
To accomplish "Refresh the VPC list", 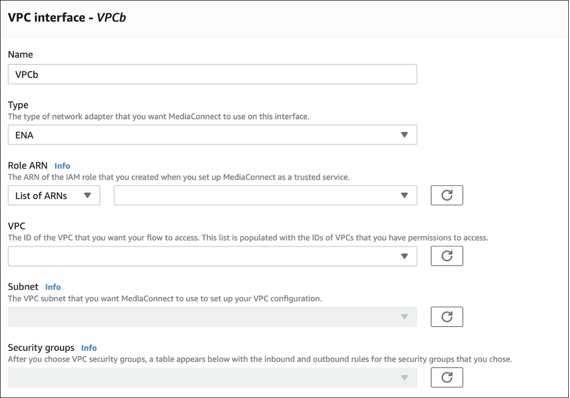I will click(x=447, y=256).
